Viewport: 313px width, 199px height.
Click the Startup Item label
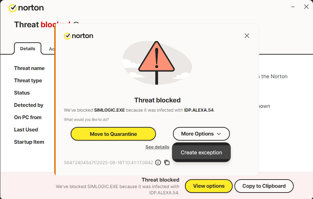(29, 142)
